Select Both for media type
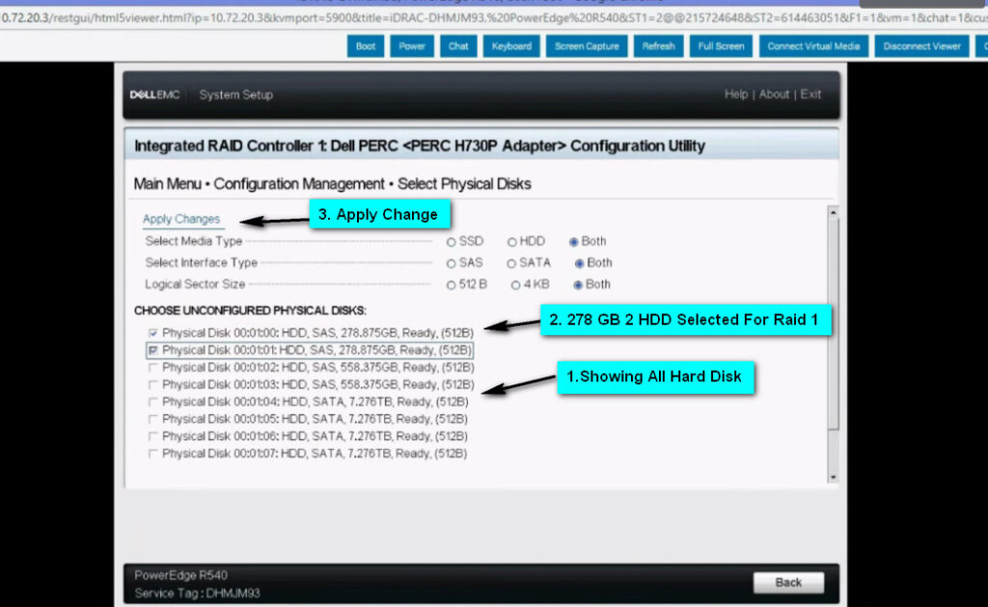The width and height of the screenshot is (988, 607). pos(573,242)
